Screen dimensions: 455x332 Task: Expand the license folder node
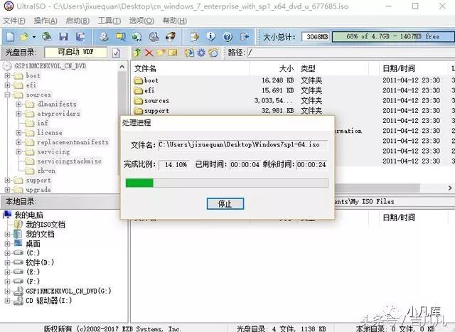point(18,133)
